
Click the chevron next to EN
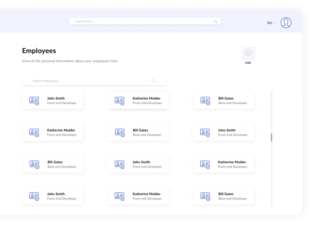274,23
